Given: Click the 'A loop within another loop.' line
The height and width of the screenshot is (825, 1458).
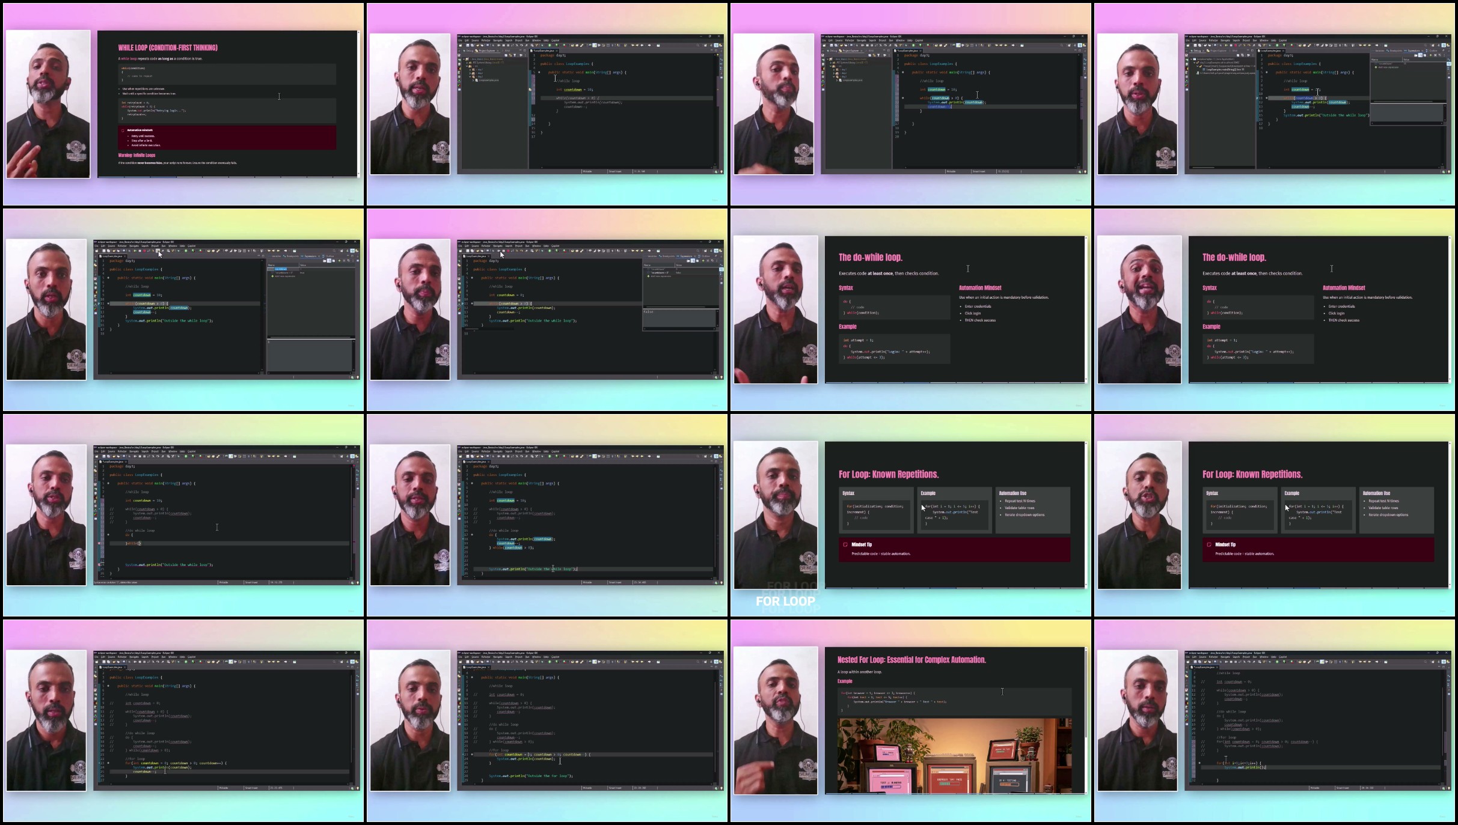Looking at the screenshot, I should point(859,672).
